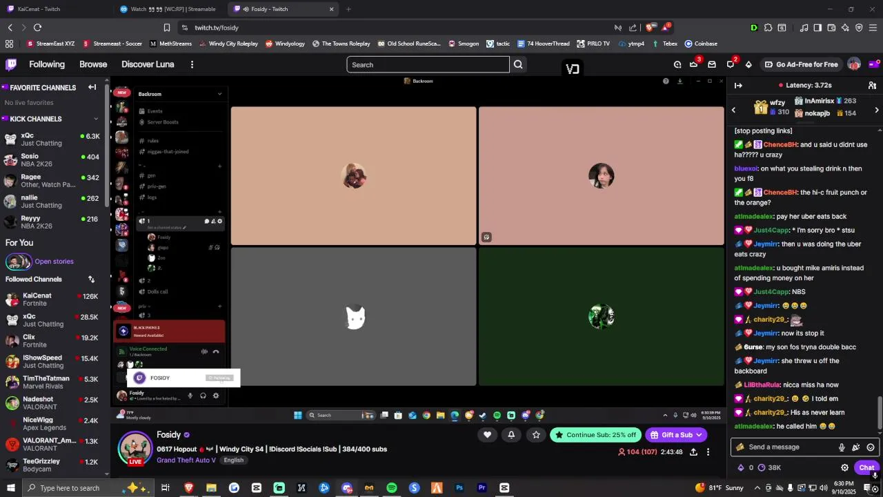Open Premiere Pro from the Windows taskbar

click(482, 488)
